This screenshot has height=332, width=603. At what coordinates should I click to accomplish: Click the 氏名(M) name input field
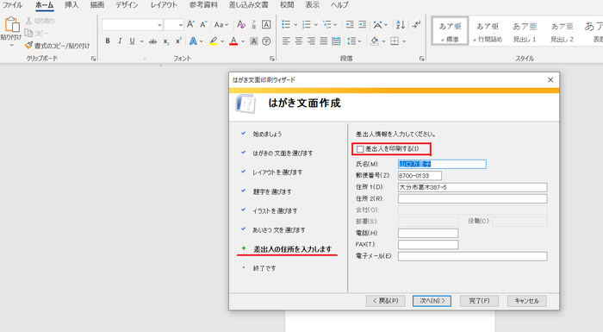[x=442, y=164]
